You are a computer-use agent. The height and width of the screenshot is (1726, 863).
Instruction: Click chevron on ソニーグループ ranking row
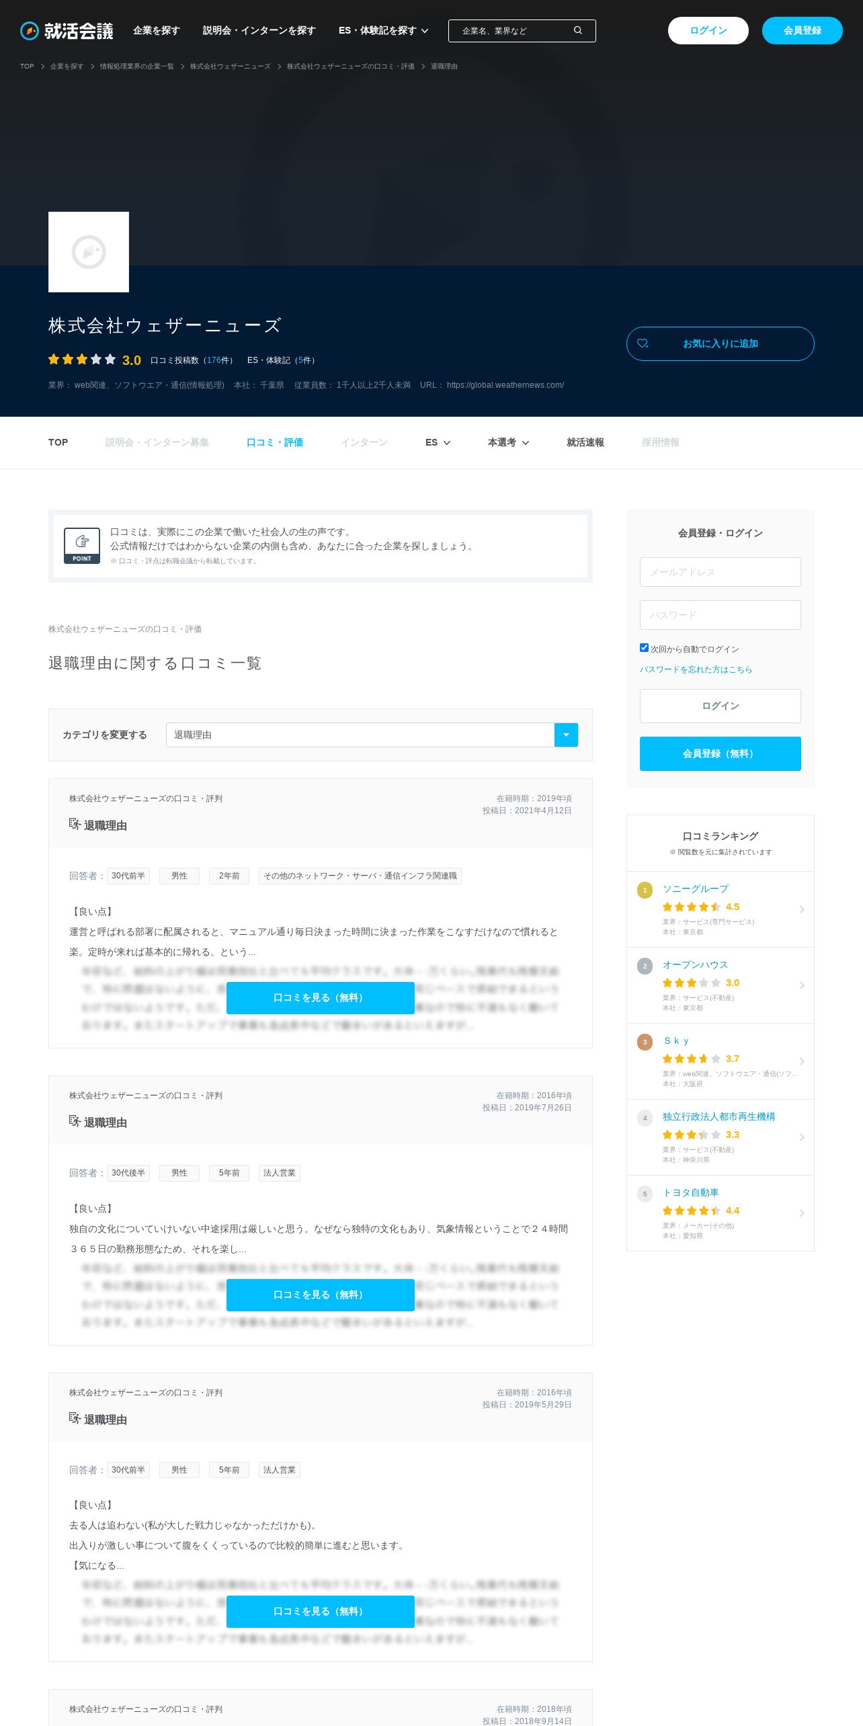click(x=802, y=909)
